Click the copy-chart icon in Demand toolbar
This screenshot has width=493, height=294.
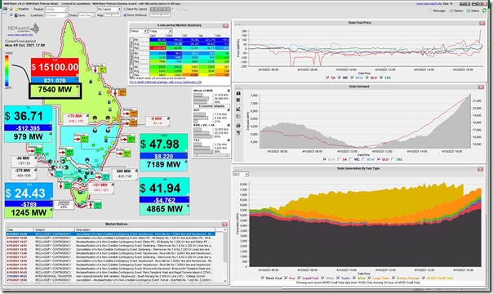coord(238,93)
